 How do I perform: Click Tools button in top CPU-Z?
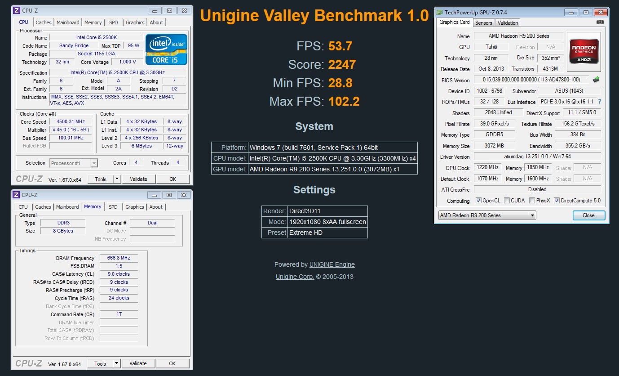click(100, 179)
